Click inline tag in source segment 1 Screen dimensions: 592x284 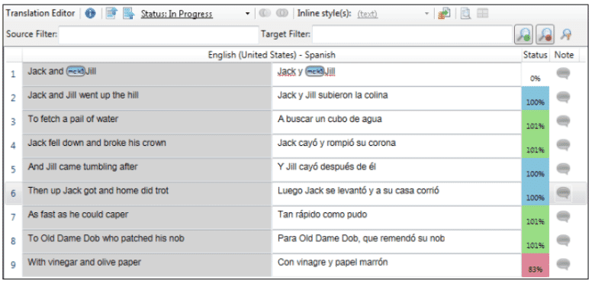76,72
